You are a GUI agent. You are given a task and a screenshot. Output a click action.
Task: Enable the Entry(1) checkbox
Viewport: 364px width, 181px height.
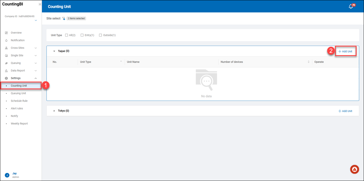pyautogui.click(x=82, y=35)
